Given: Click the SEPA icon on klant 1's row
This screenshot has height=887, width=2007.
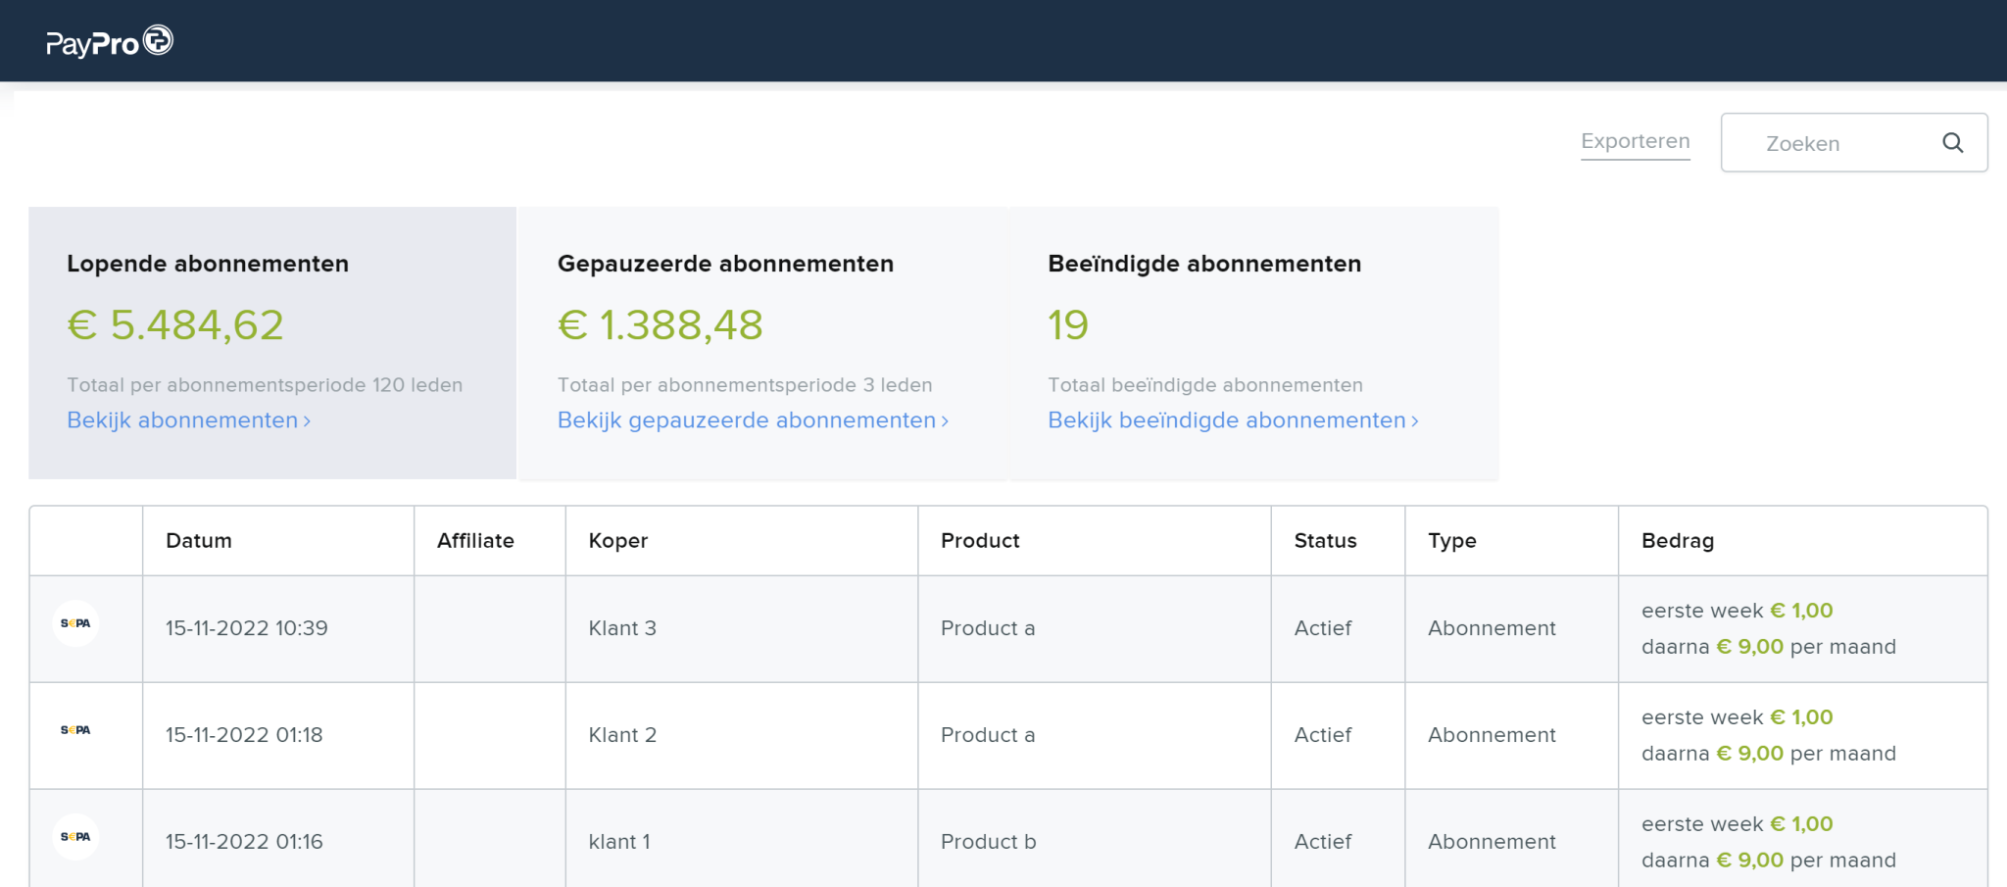Looking at the screenshot, I should tap(76, 835).
